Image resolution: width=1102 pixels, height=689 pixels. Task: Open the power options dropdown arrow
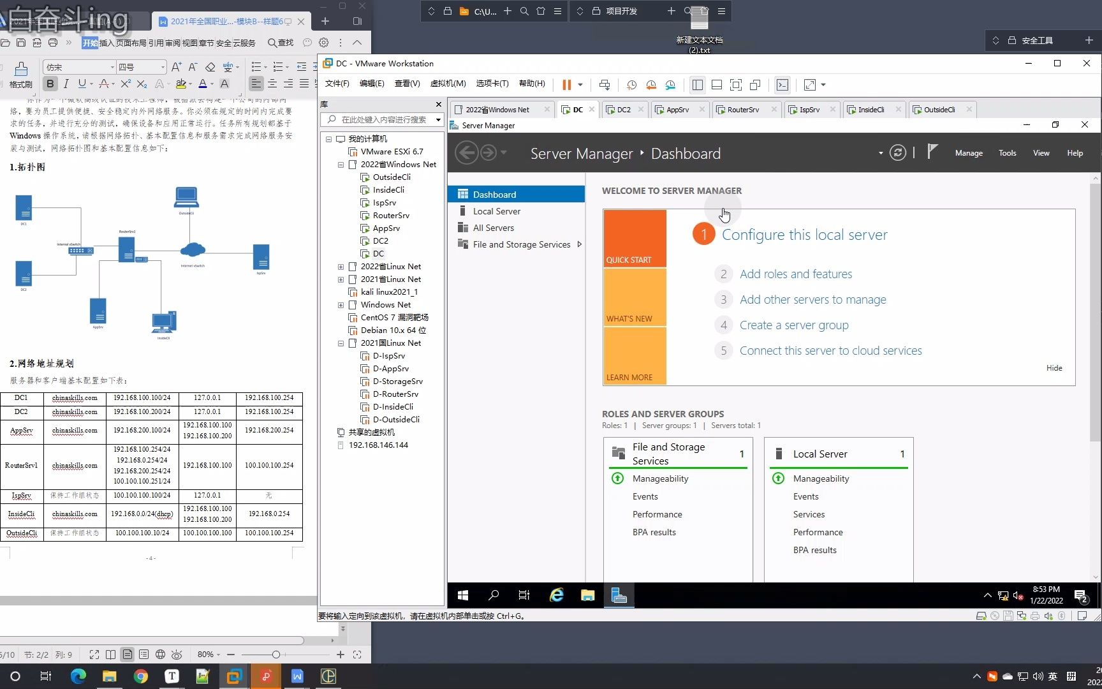(580, 85)
